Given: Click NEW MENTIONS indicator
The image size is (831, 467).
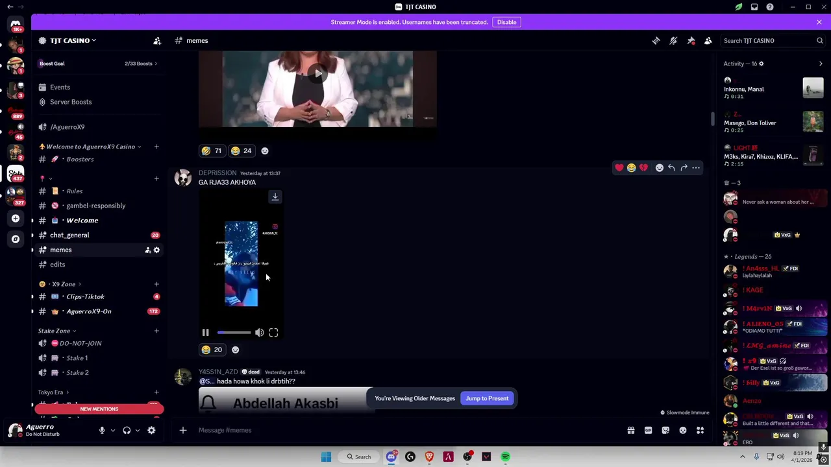Looking at the screenshot, I should (x=99, y=409).
